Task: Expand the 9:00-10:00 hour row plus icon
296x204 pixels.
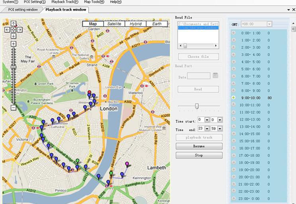Action: [x=234, y=98]
